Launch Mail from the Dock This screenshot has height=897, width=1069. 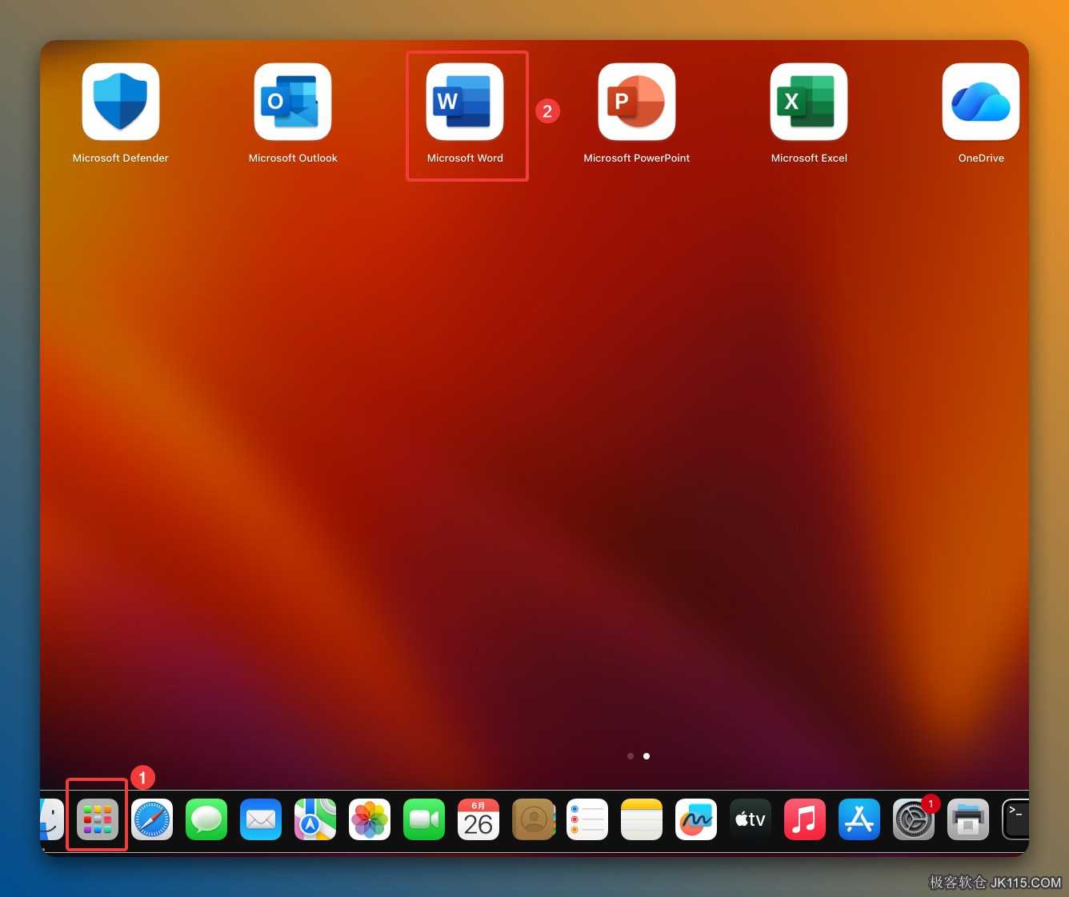pyautogui.click(x=261, y=819)
